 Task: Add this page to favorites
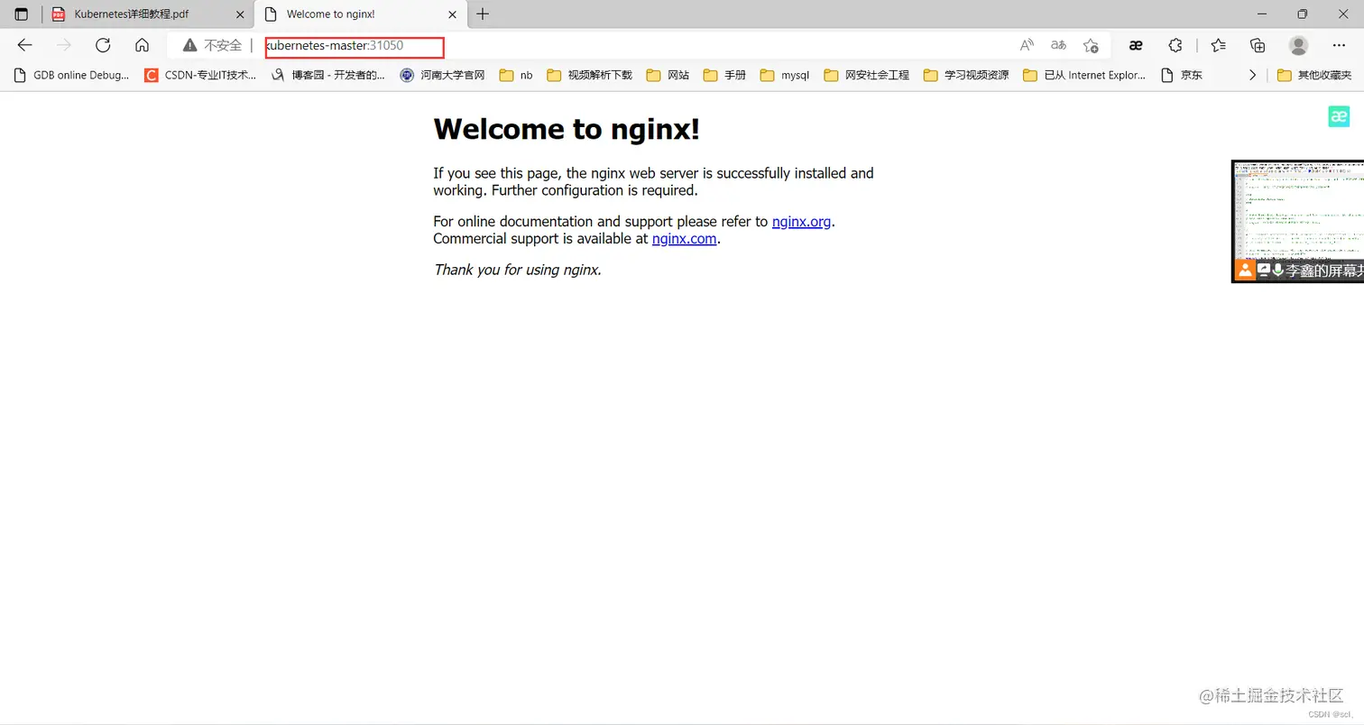tap(1091, 45)
